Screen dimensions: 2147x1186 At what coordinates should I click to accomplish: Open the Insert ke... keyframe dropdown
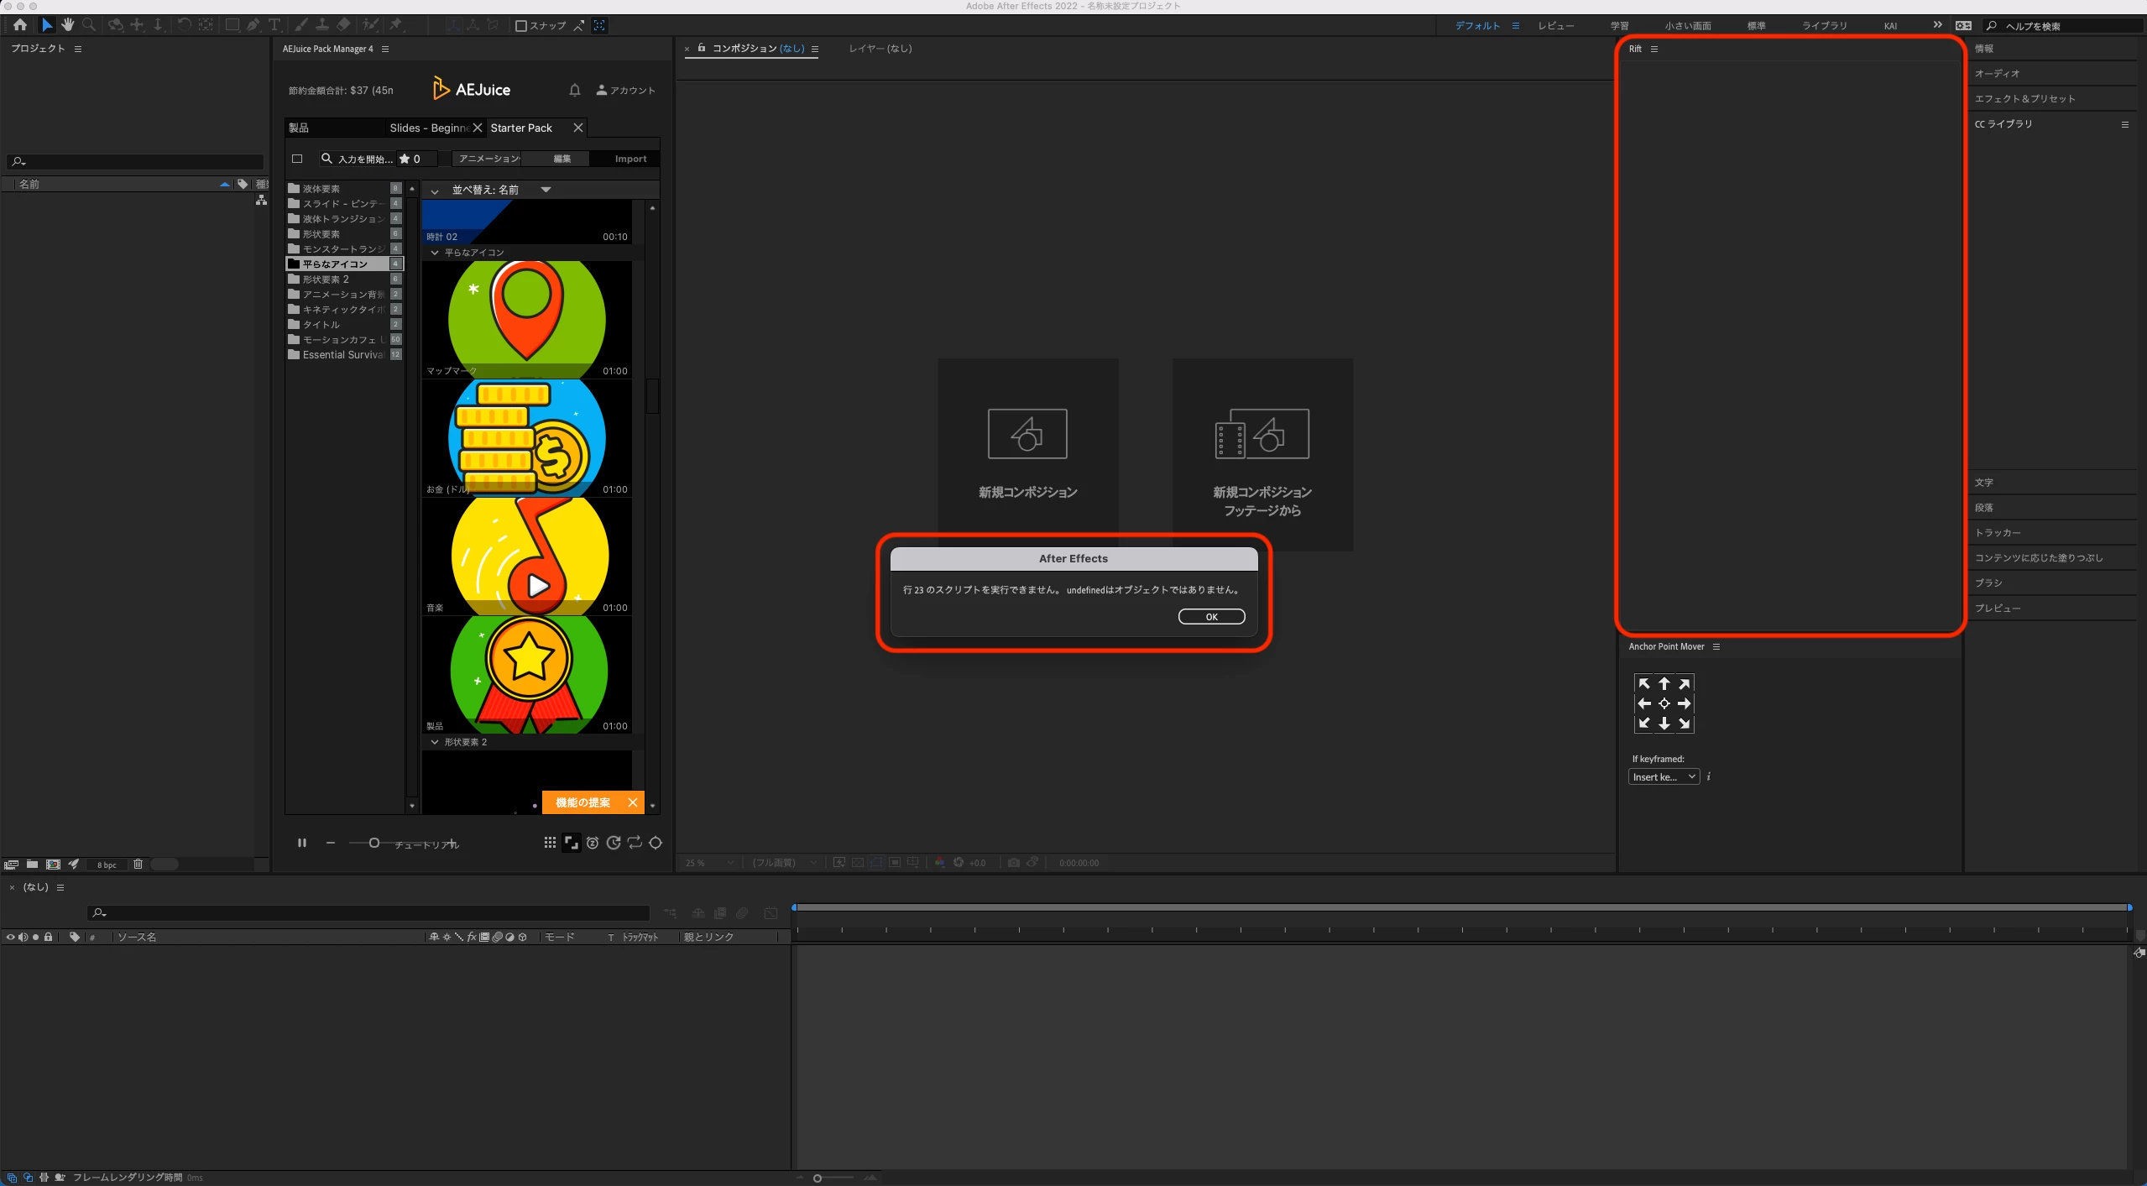(x=1664, y=777)
